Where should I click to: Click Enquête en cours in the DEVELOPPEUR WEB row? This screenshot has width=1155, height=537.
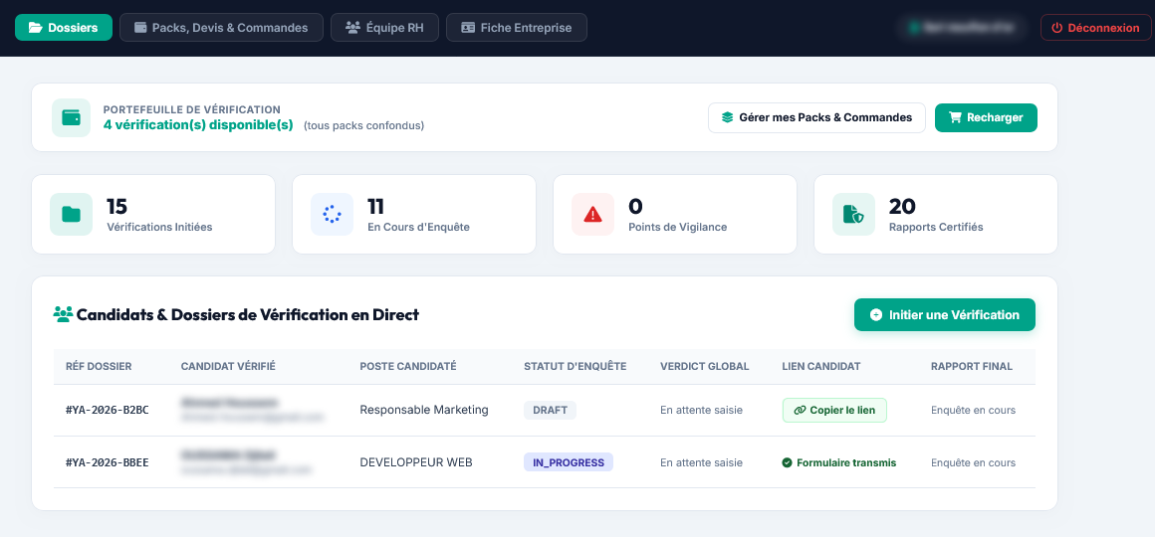coord(973,462)
